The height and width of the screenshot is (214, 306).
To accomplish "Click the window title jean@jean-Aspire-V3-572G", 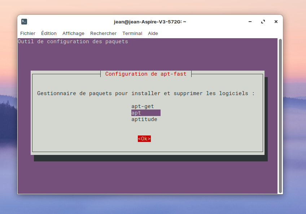I will 150,22.
